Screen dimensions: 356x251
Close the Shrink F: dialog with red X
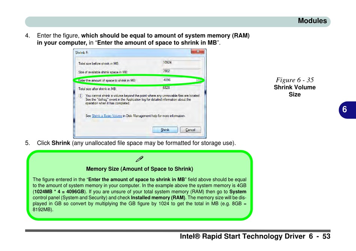point(198,51)
